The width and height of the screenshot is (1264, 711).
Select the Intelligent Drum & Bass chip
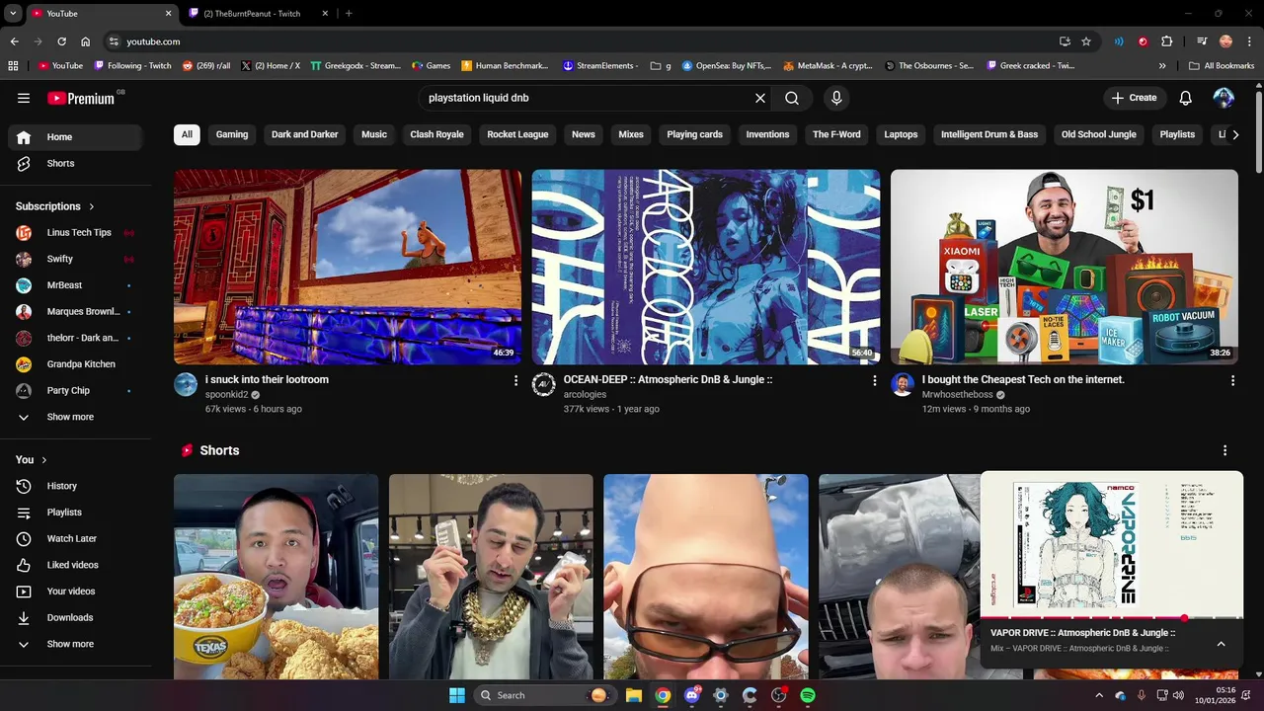click(x=989, y=134)
